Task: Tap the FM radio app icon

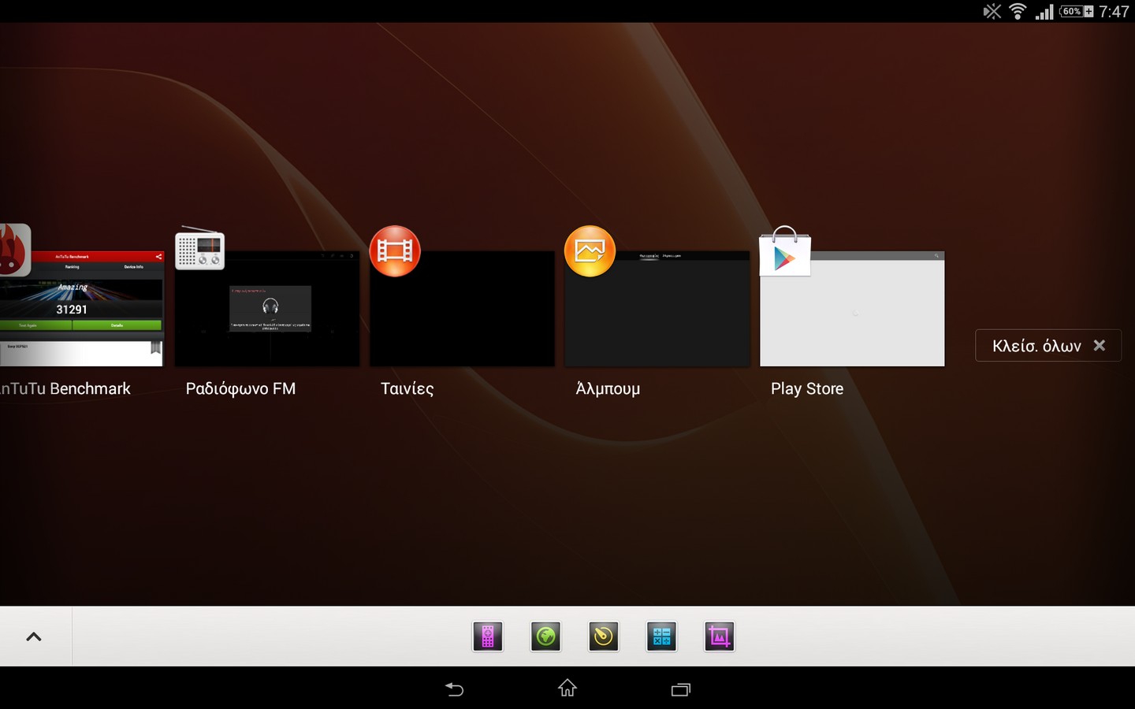Action: (199, 248)
